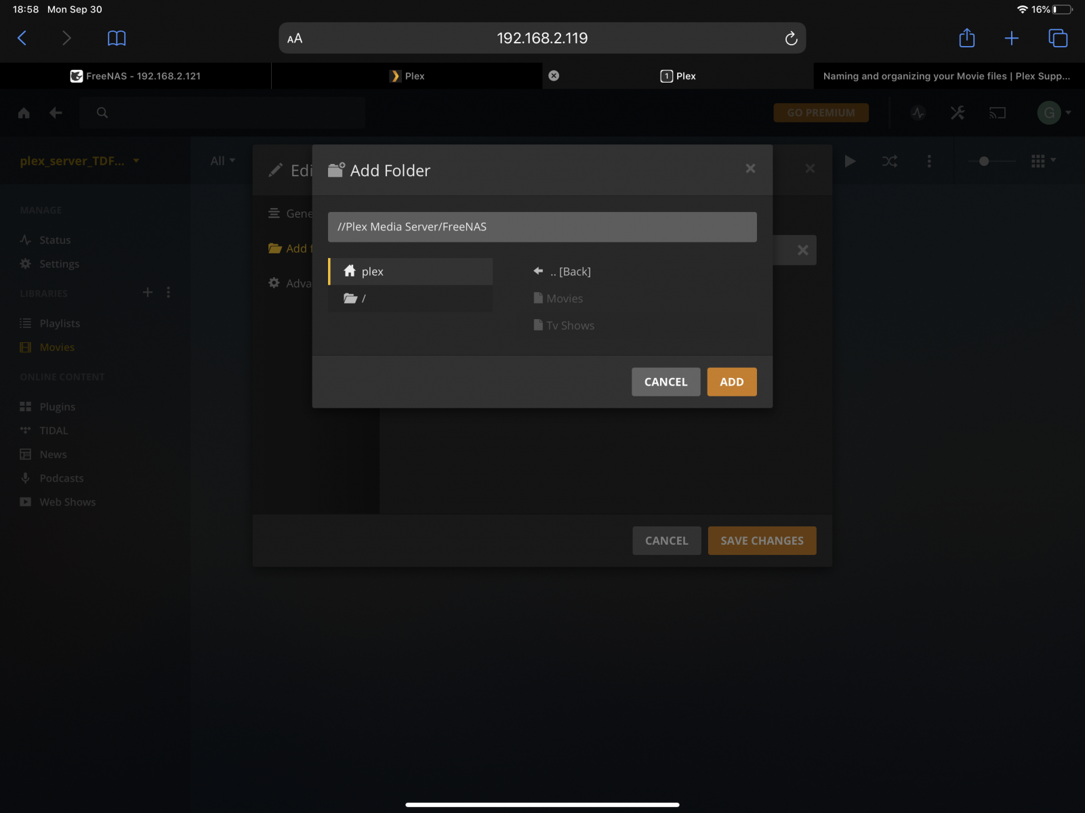Expand plex_server_TDF server dropdown
The width and height of the screenshot is (1085, 813).
point(79,161)
